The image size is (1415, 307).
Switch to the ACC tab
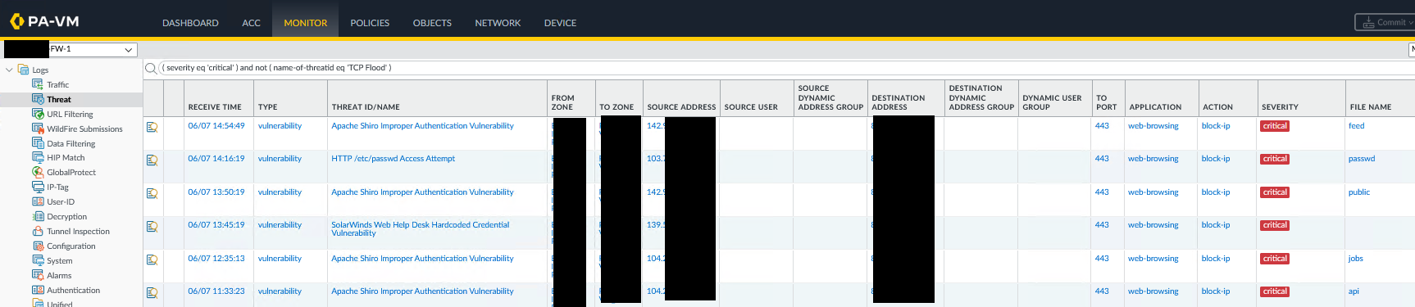(251, 23)
